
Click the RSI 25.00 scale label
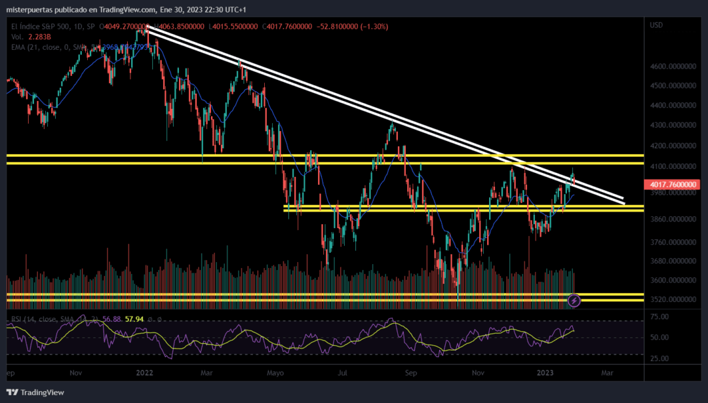[x=659, y=359]
